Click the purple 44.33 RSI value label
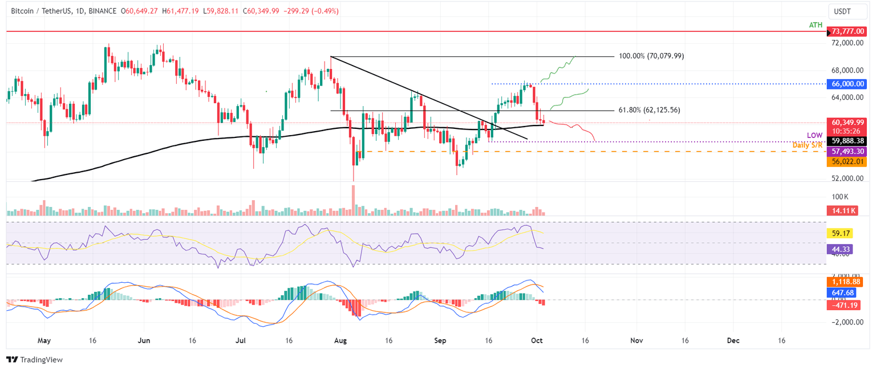 840,249
